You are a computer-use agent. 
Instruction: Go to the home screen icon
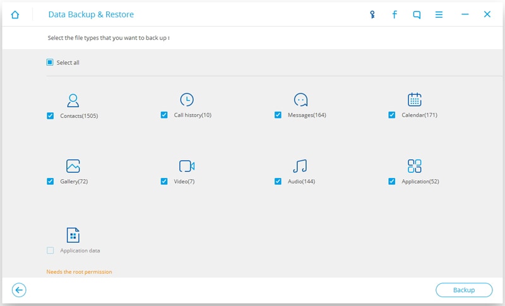click(x=15, y=15)
